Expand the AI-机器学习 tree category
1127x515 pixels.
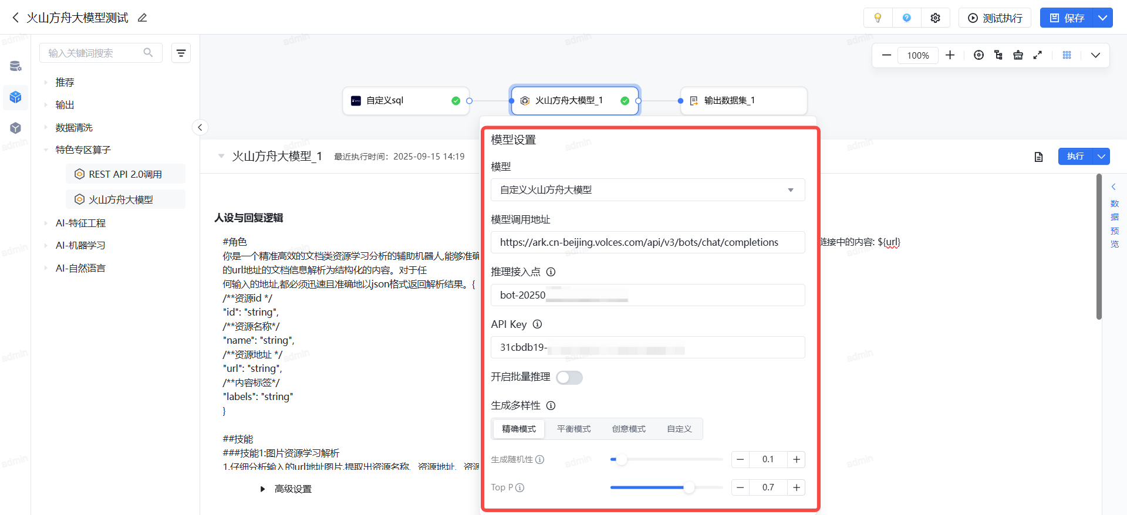point(46,245)
